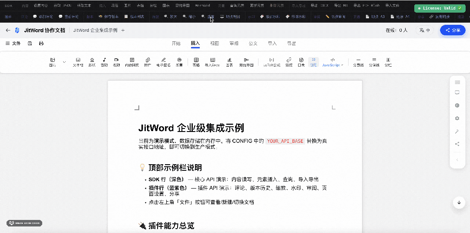Viewport: 470px width, 233px height.
Task: Switch to the 开始 ribbon tab
Action: [x=176, y=44]
